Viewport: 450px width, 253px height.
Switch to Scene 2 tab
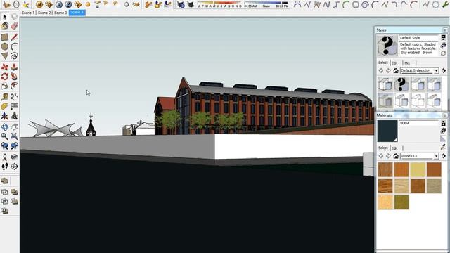coord(44,13)
